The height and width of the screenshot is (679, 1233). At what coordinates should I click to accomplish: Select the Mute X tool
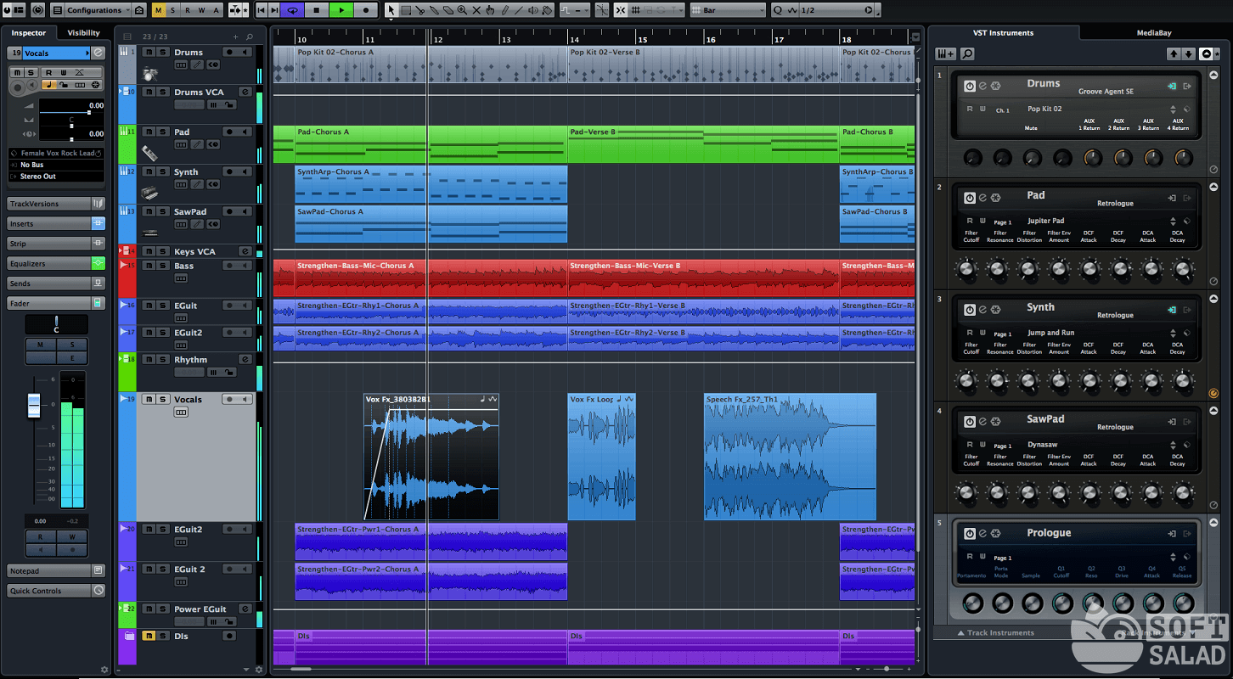click(476, 10)
